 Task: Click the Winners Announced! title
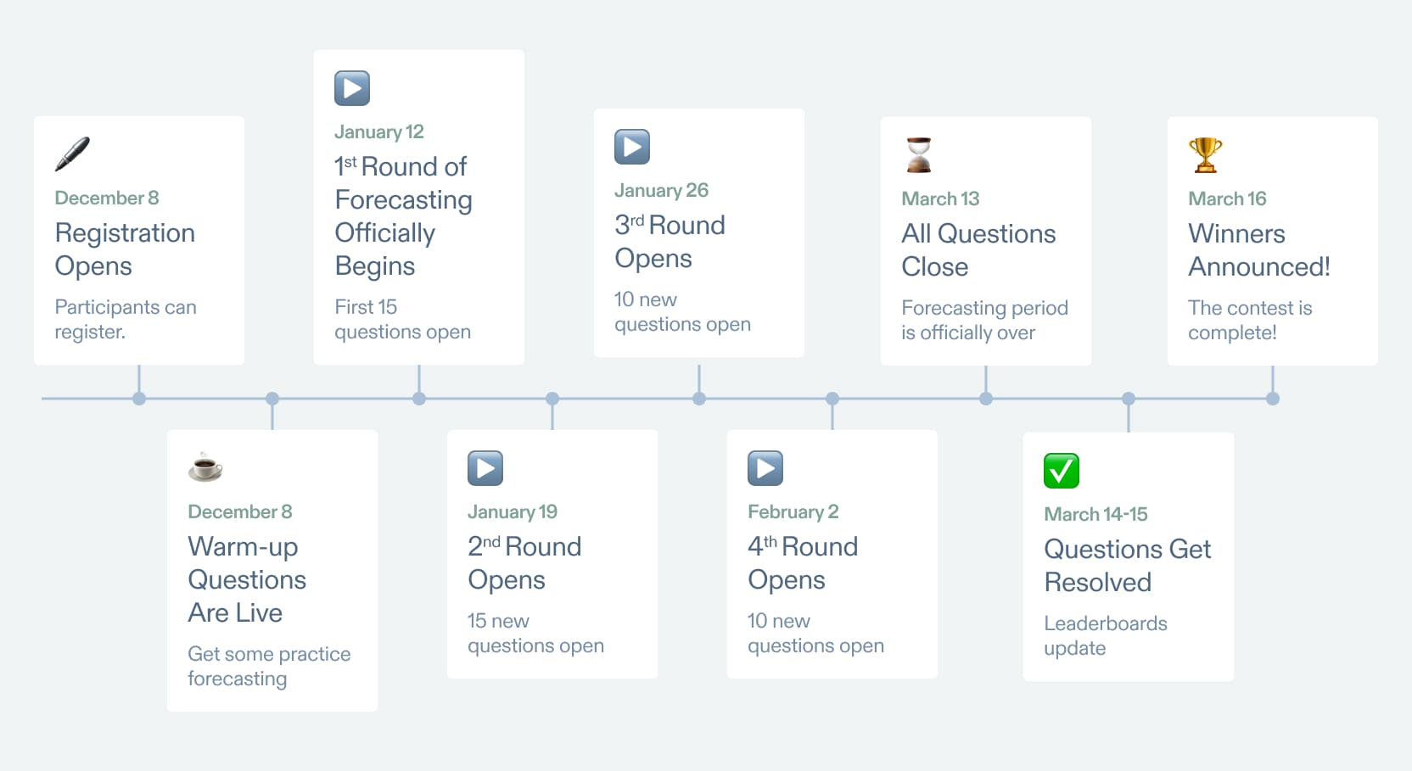[1259, 250]
